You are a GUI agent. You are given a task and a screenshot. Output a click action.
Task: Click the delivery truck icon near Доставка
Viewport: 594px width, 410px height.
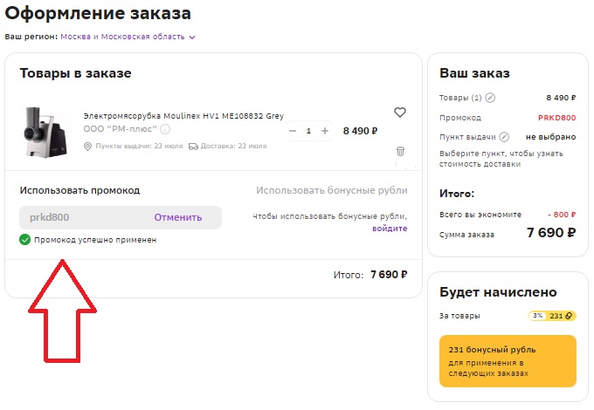(x=193, y=147)
